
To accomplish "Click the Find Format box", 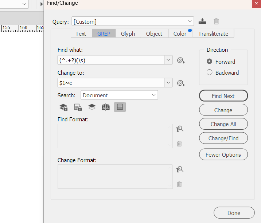I will pos(115,136).
